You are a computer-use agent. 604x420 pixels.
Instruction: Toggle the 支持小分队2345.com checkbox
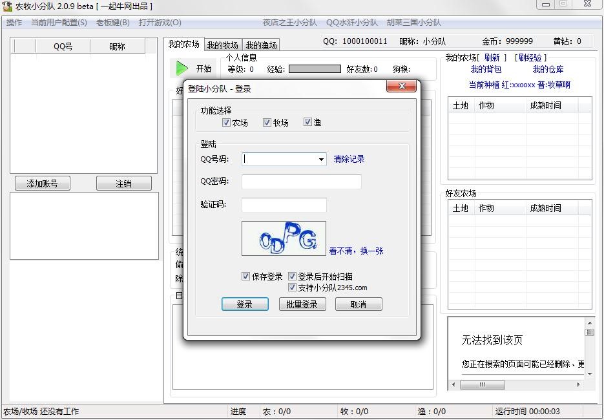coord(293,287)
